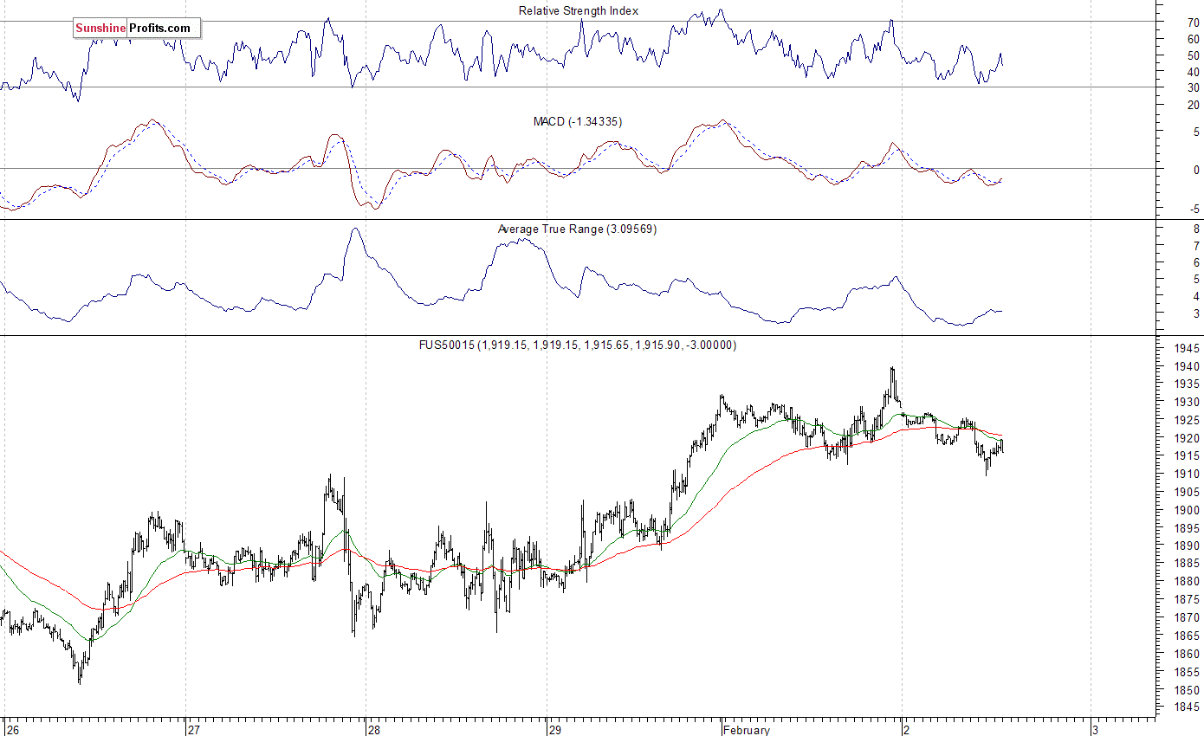Image resolution: width=1204 pixels, height=736 pixels.
Task: Click the 28 date marker on time axis
Action: [374, 730]
